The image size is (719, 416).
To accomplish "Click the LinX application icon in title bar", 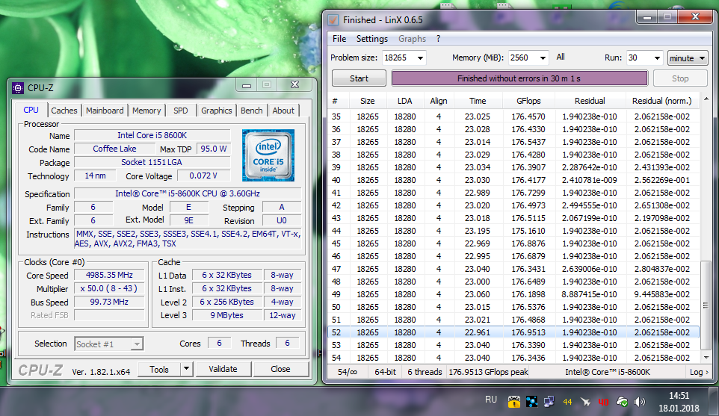I will (333, 19).
